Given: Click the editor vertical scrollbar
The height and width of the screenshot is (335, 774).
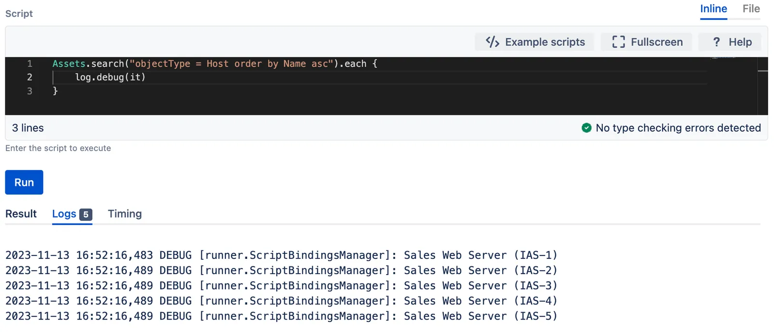Looking at the screenshot, I should tap(763, 86).
